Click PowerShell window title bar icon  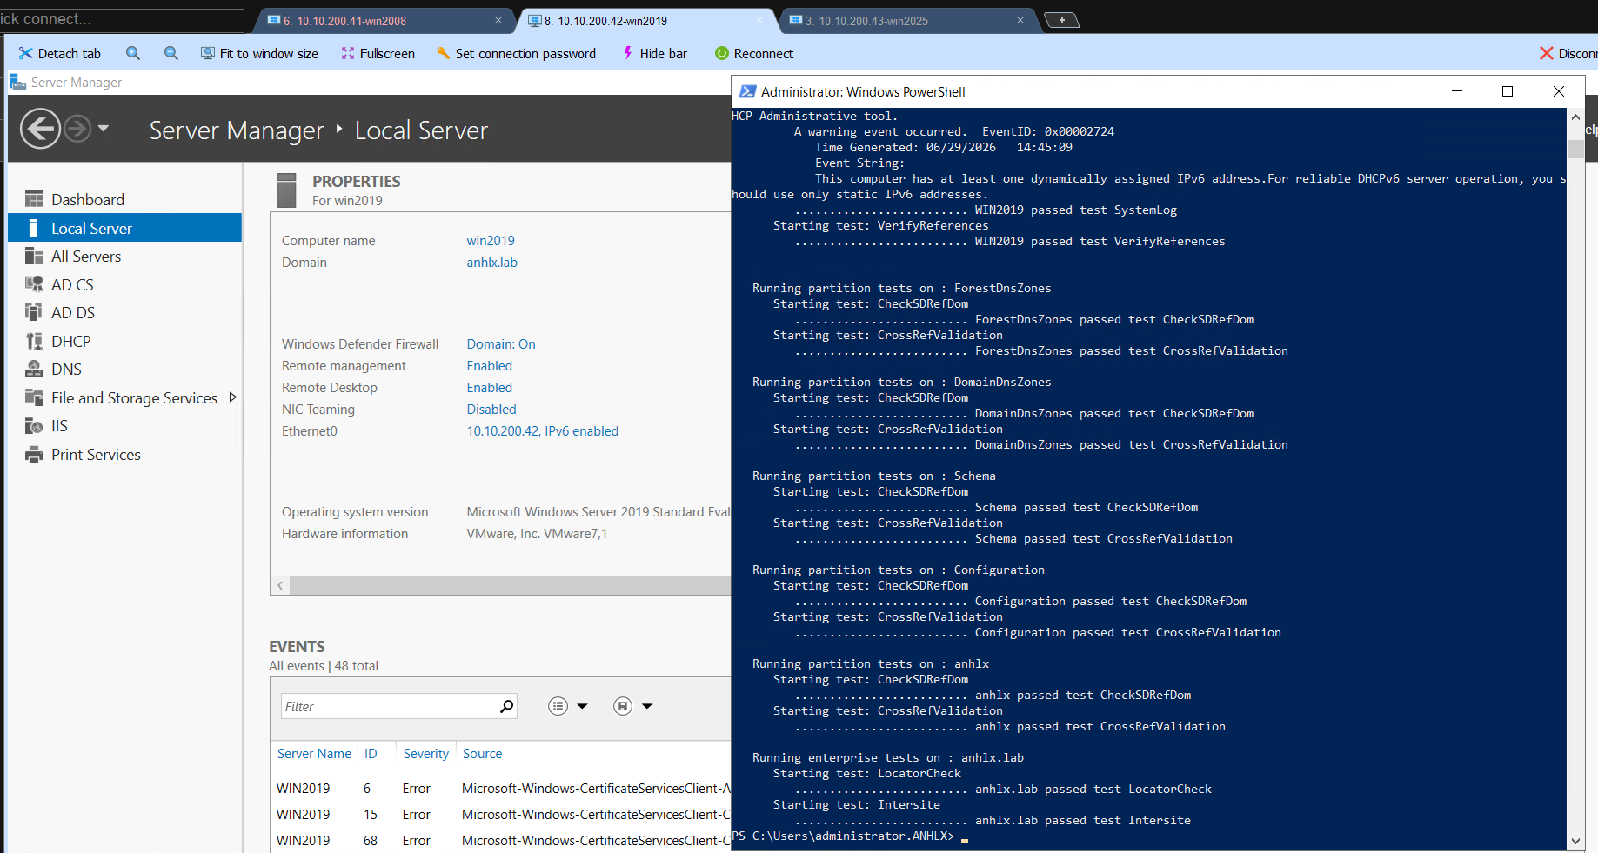point(747,91)
